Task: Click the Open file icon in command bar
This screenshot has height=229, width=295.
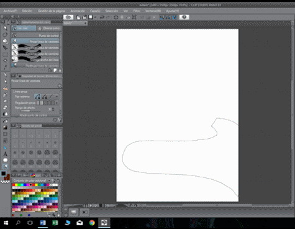Action: click(x=84, y=17)
